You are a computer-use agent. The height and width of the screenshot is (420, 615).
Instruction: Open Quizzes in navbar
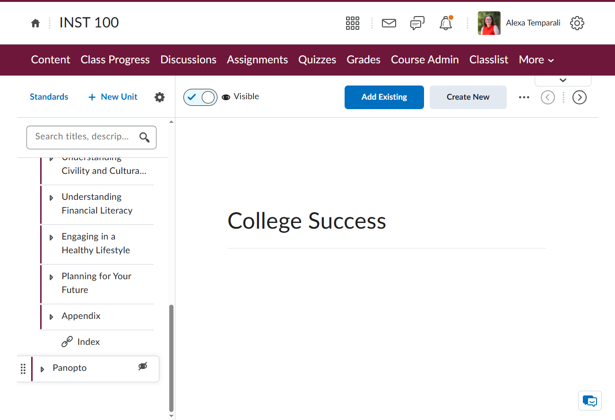click(317, 60)
